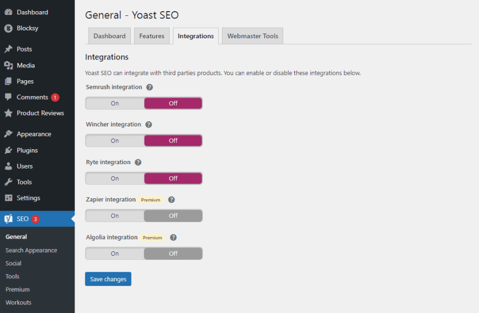This screenshot has width=479, height=313.
Task: Set Zapier integration to Off
Action: tap(173, 216)
